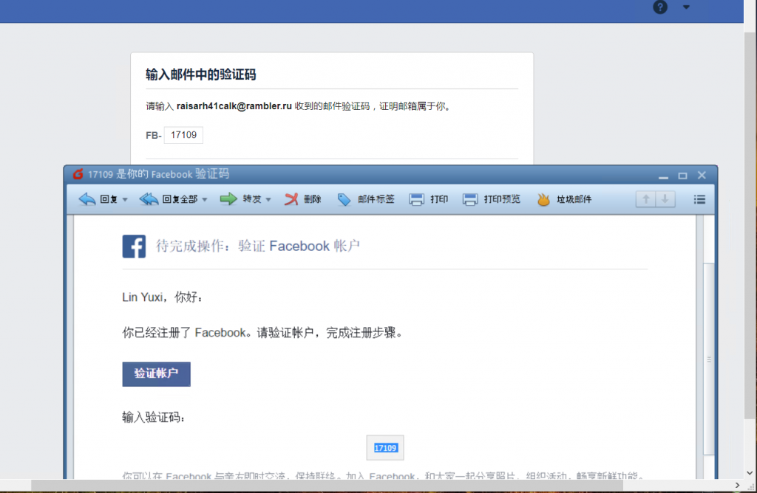Open the account dropdown arrow in the blue header
This screenshot has width=757, height=493.
tap(686, 7)
